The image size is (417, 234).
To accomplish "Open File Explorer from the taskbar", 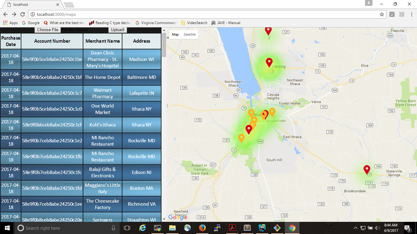I will 172,228.
